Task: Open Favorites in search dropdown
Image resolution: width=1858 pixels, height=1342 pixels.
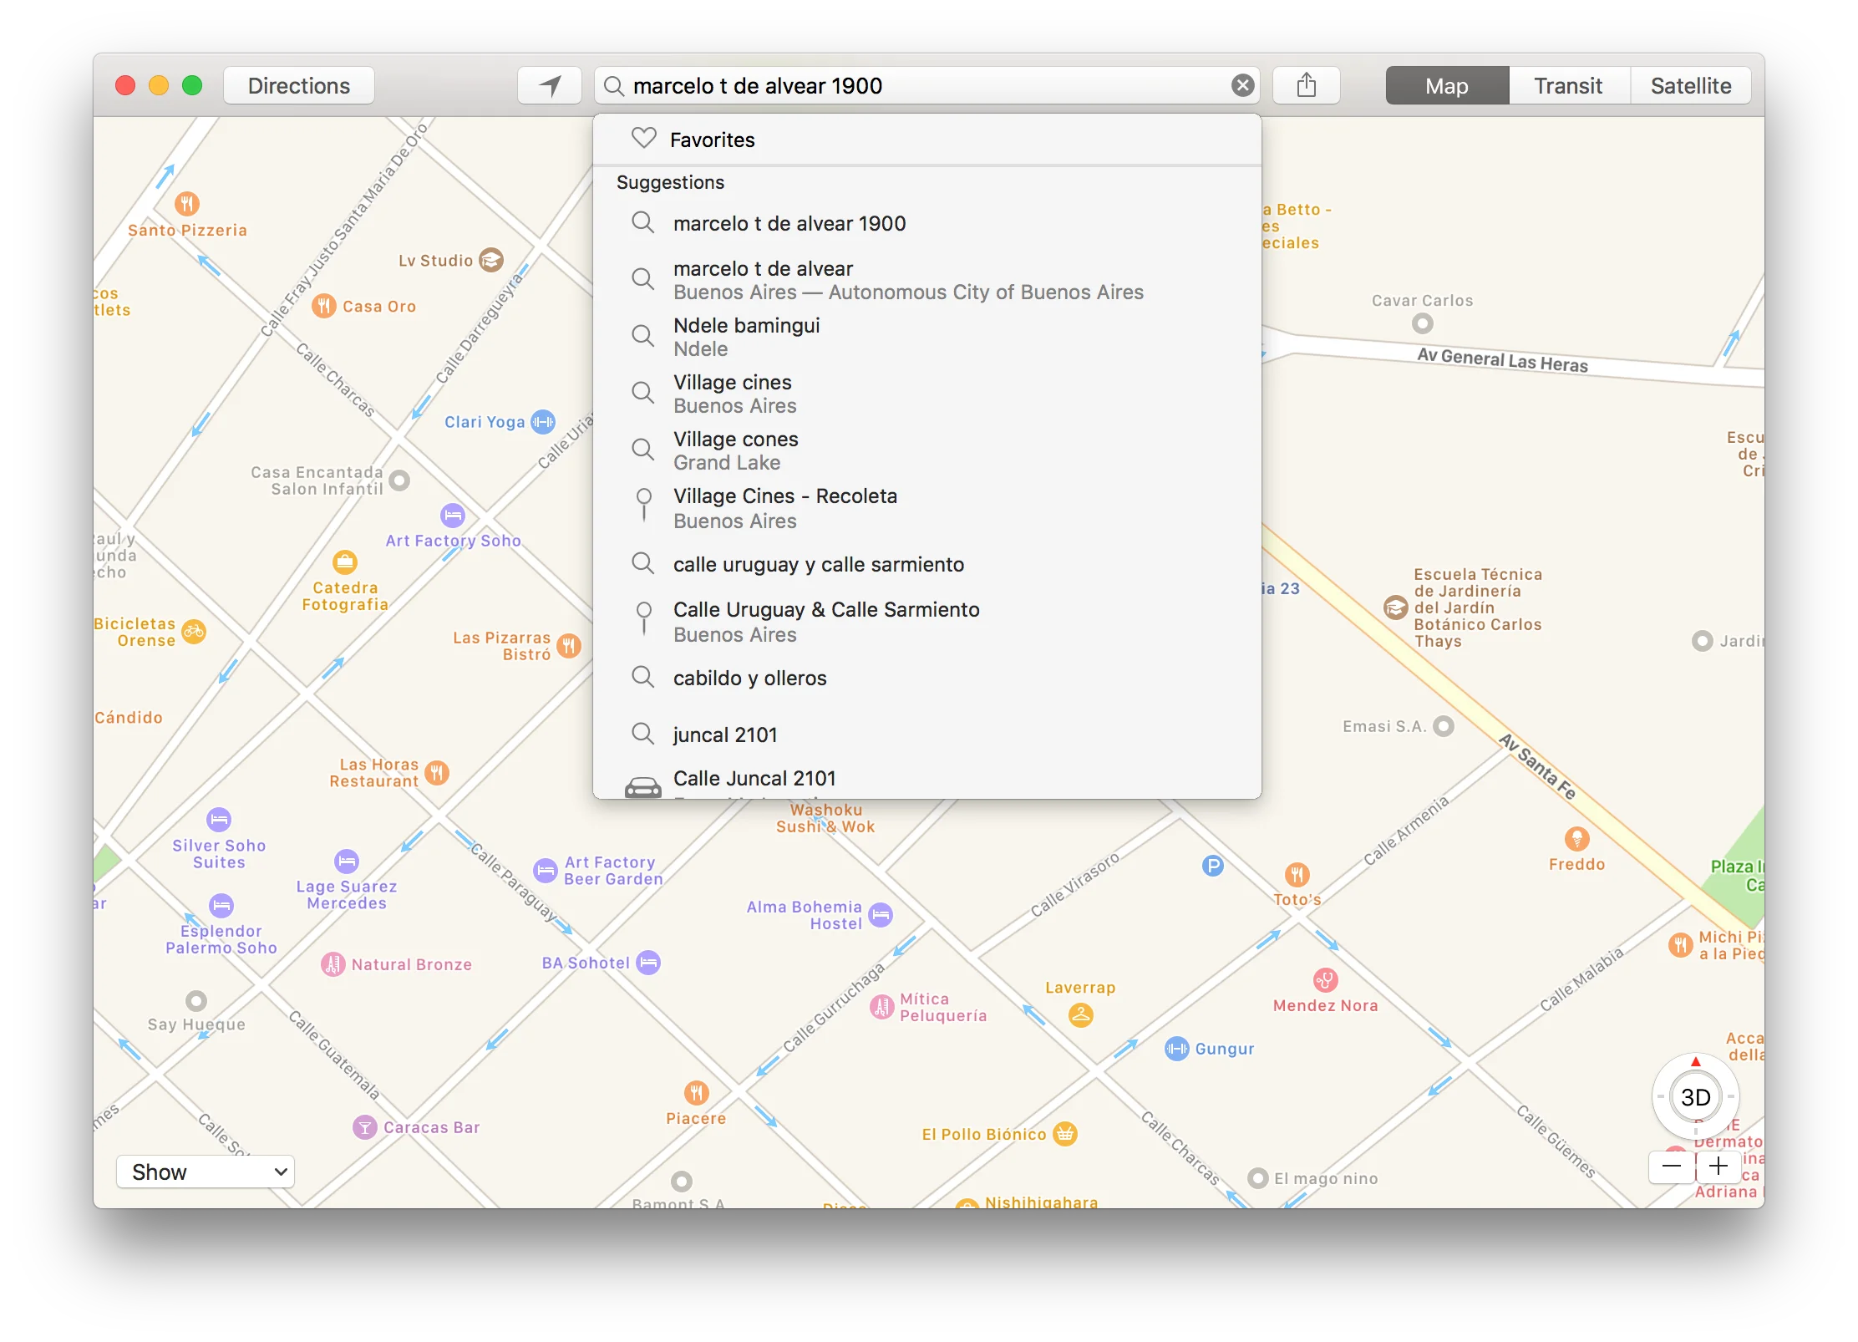Action: [x=927, y=140]
